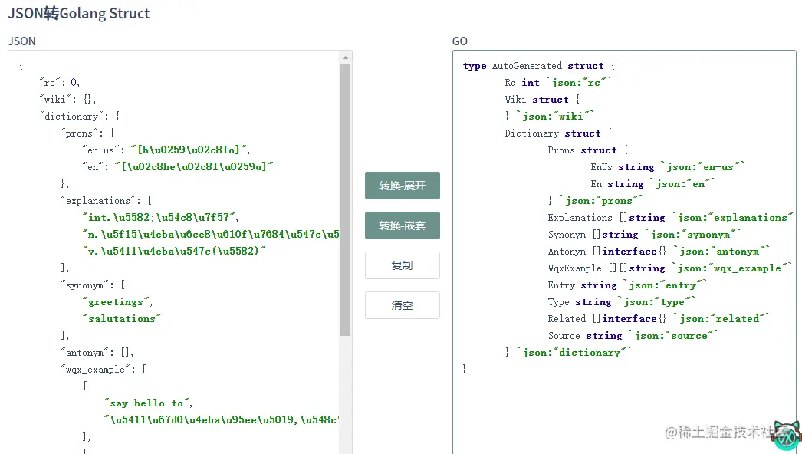This screenshot has height=454, width=802.
Task: Click the "salutations" string
Action: (x=122, y=319)
